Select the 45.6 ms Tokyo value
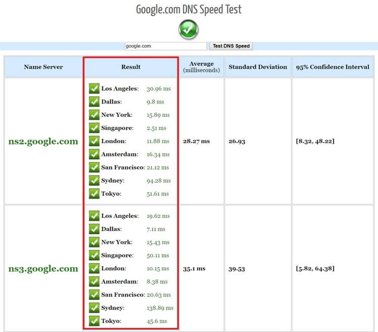Image resolution: width=378 pixels, height=332 pixels. [156, 321]
